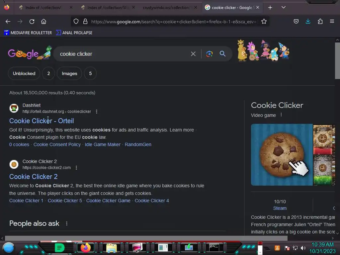This screenshot has height=255, width=340.
Task: Reload the current page
Action: (32, 22)
